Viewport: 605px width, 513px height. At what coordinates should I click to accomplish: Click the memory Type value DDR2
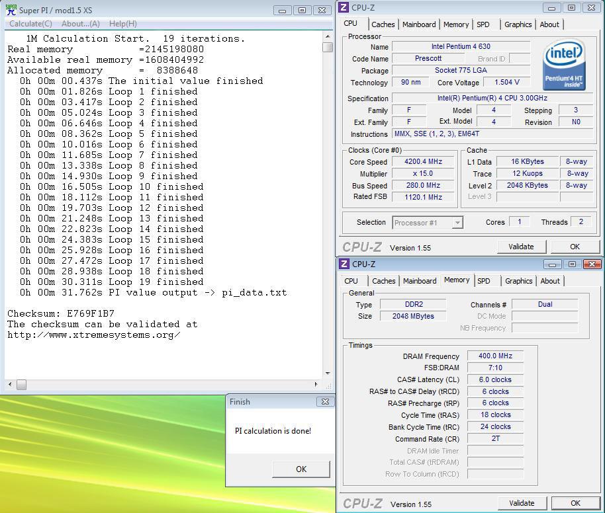[414, 304]
